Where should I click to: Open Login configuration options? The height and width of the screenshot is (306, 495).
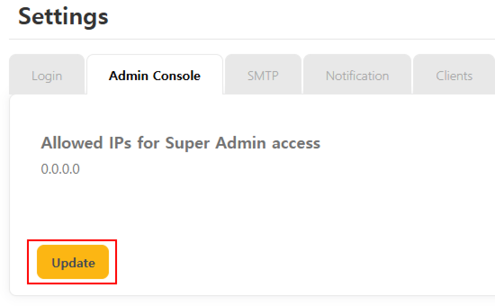coord(47,76)
